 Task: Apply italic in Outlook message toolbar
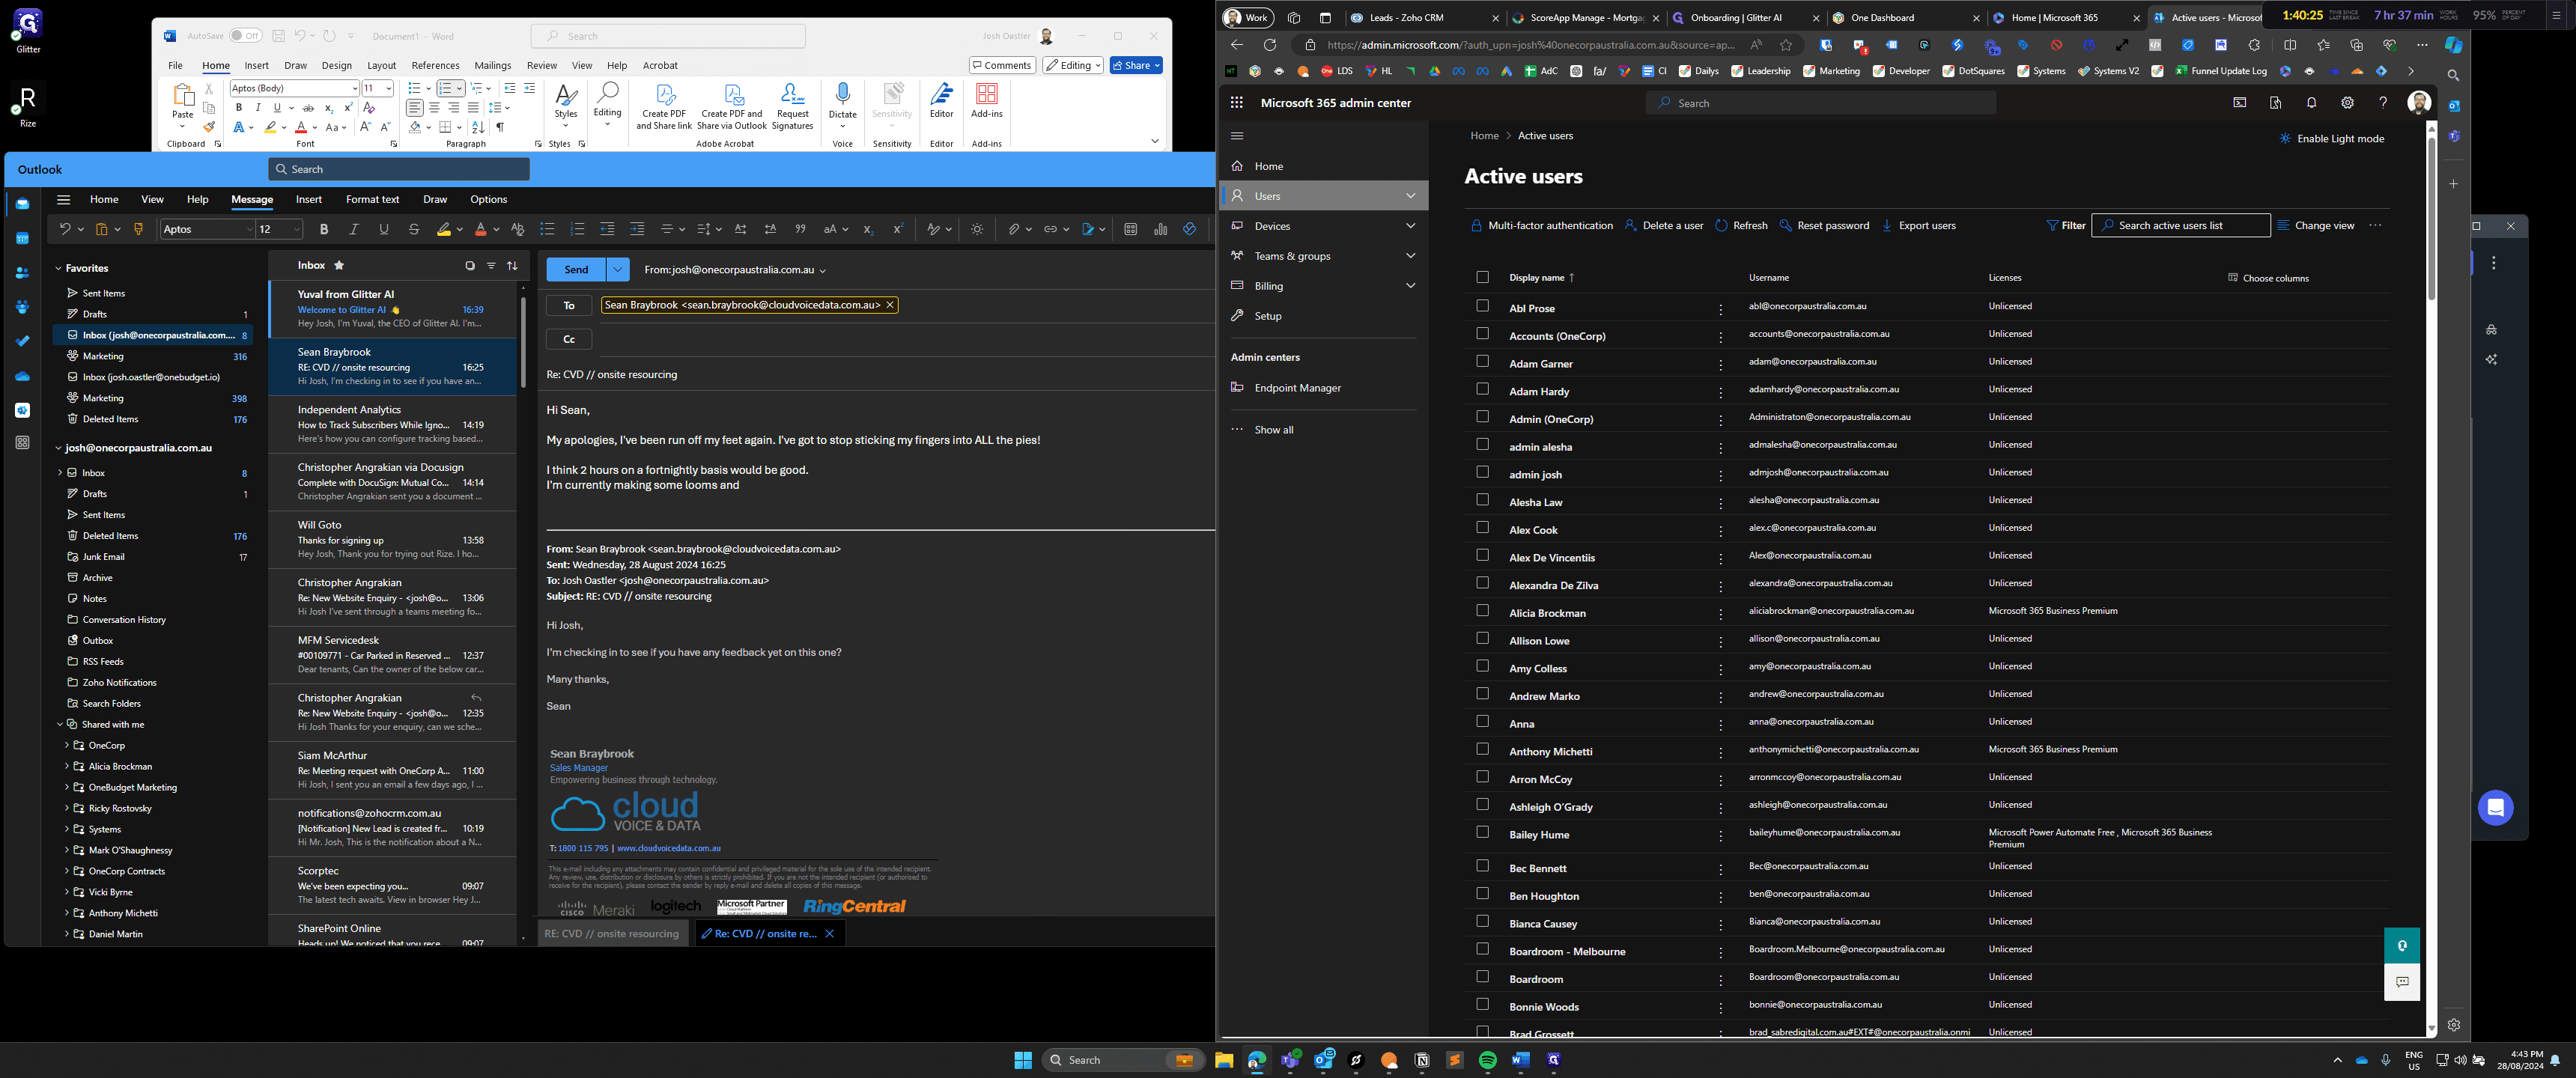(x=354, y=230)
